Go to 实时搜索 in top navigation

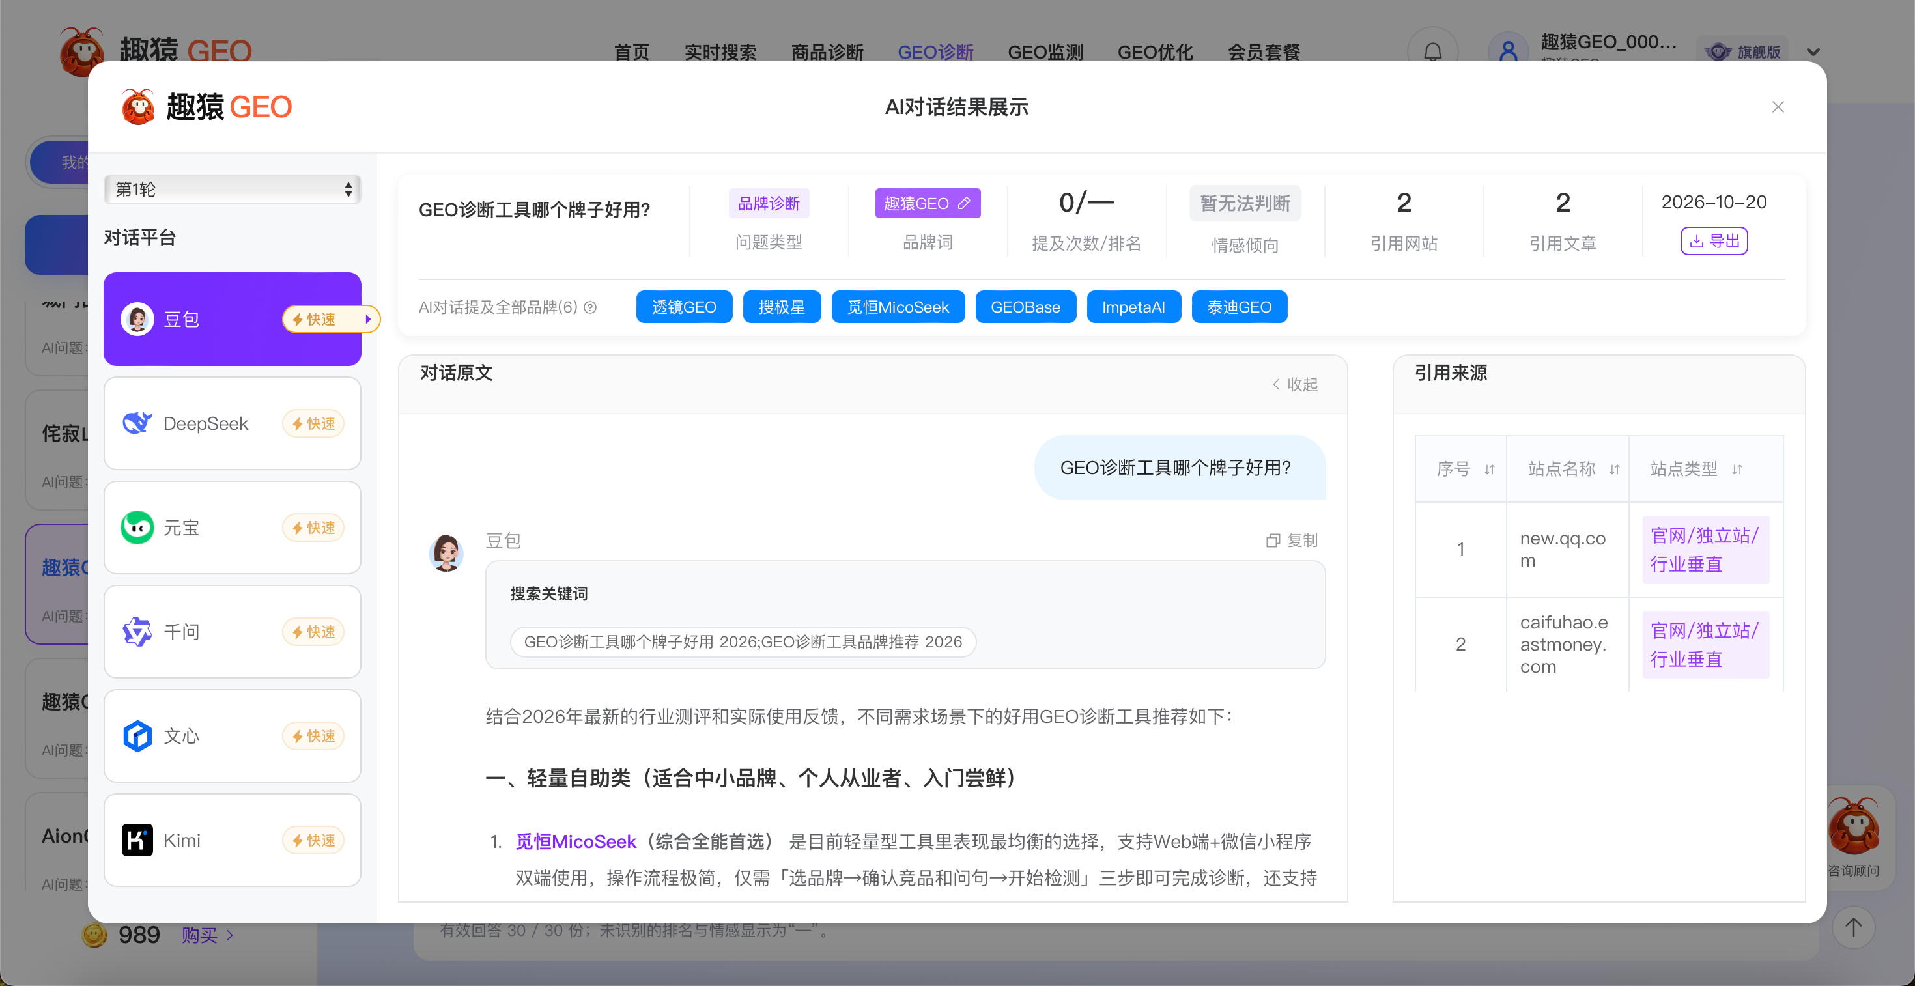pyautogui.click(x=720, y=52)
